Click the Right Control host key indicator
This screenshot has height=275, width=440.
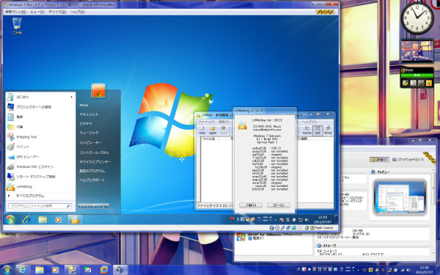(321, 228)
